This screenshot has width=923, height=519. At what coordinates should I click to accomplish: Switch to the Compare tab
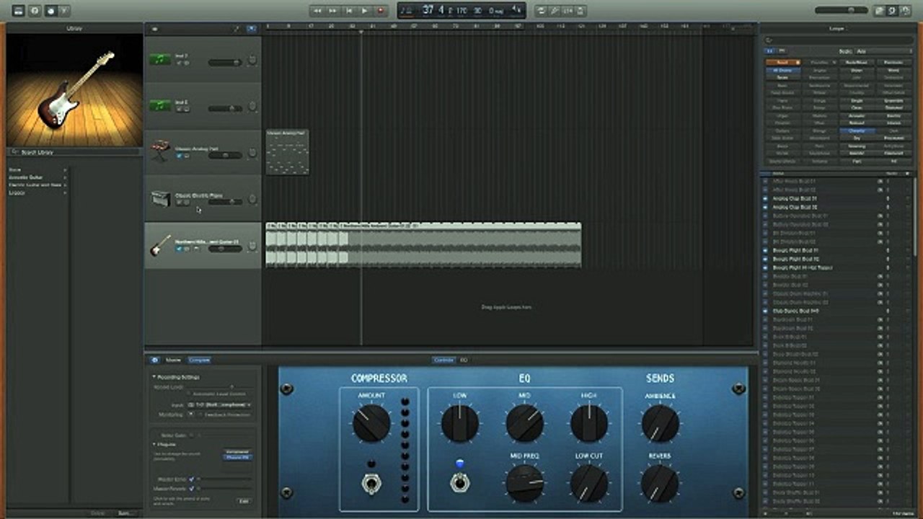[199, 360]
